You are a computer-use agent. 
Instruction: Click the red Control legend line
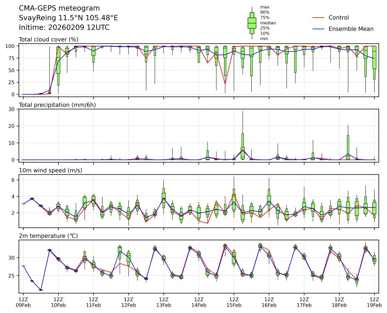[x=318, y=17]
